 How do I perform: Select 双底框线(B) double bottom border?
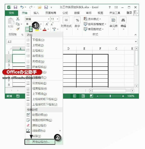point(44,83)
